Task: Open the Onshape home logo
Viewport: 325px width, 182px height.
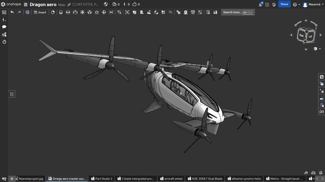Action: pos(11,4)
